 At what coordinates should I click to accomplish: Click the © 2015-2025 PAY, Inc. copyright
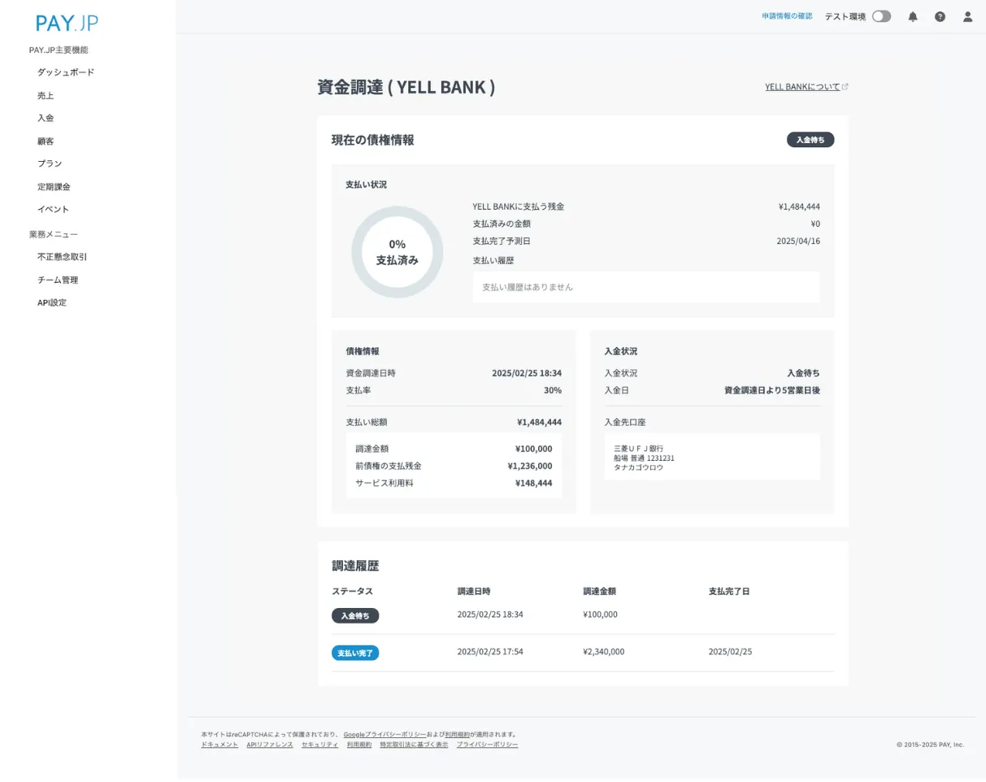coord(930,745)
